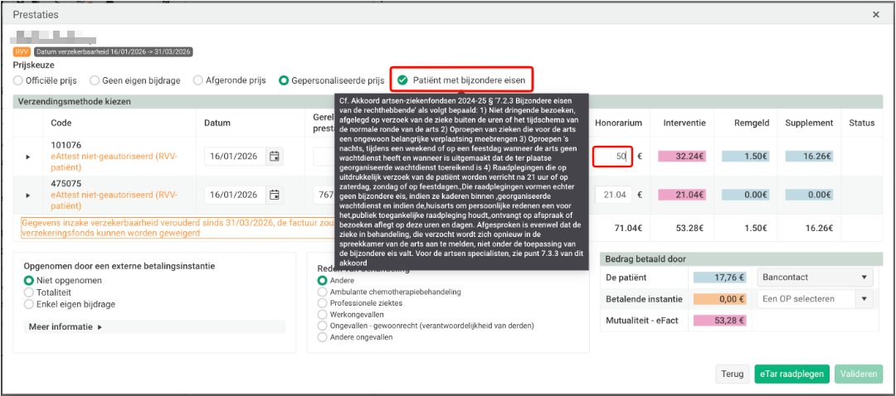Click the Honorarium field containing 50
Image resolution: width=896 pixels, height=396 pixels.
(613, 156)
